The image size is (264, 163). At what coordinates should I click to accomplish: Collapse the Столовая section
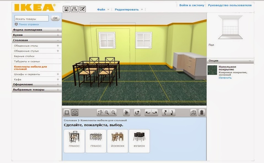tap(58, 40)
